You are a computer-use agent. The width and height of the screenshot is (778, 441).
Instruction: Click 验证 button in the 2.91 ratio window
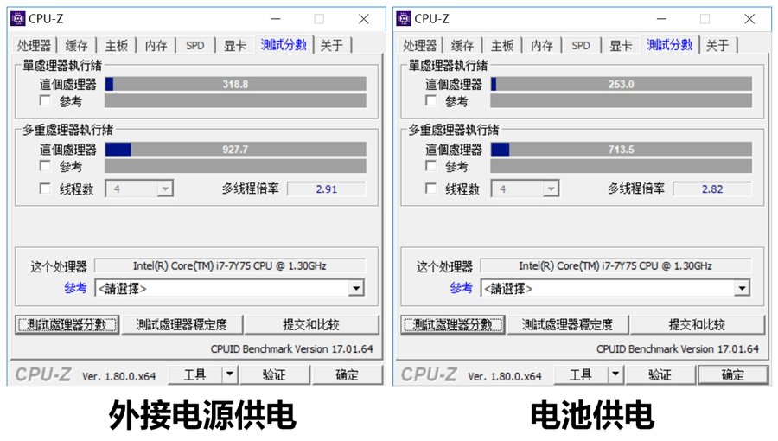[x=274, y=374]
